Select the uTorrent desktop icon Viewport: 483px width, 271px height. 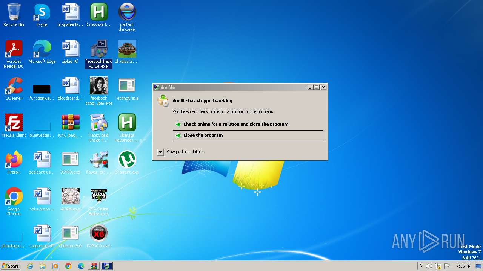pos(127,163)
